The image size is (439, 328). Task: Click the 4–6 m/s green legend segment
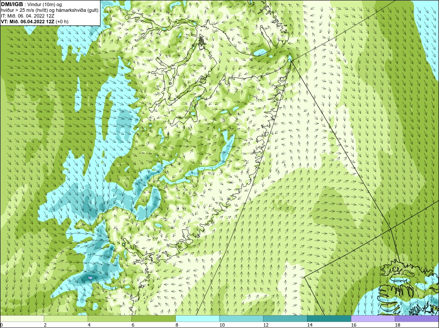(x=109, y=319)
